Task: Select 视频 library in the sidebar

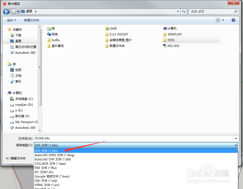Action: [x=16, y=70]
